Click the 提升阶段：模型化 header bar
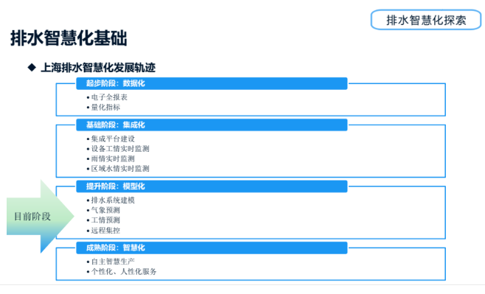 212,186
